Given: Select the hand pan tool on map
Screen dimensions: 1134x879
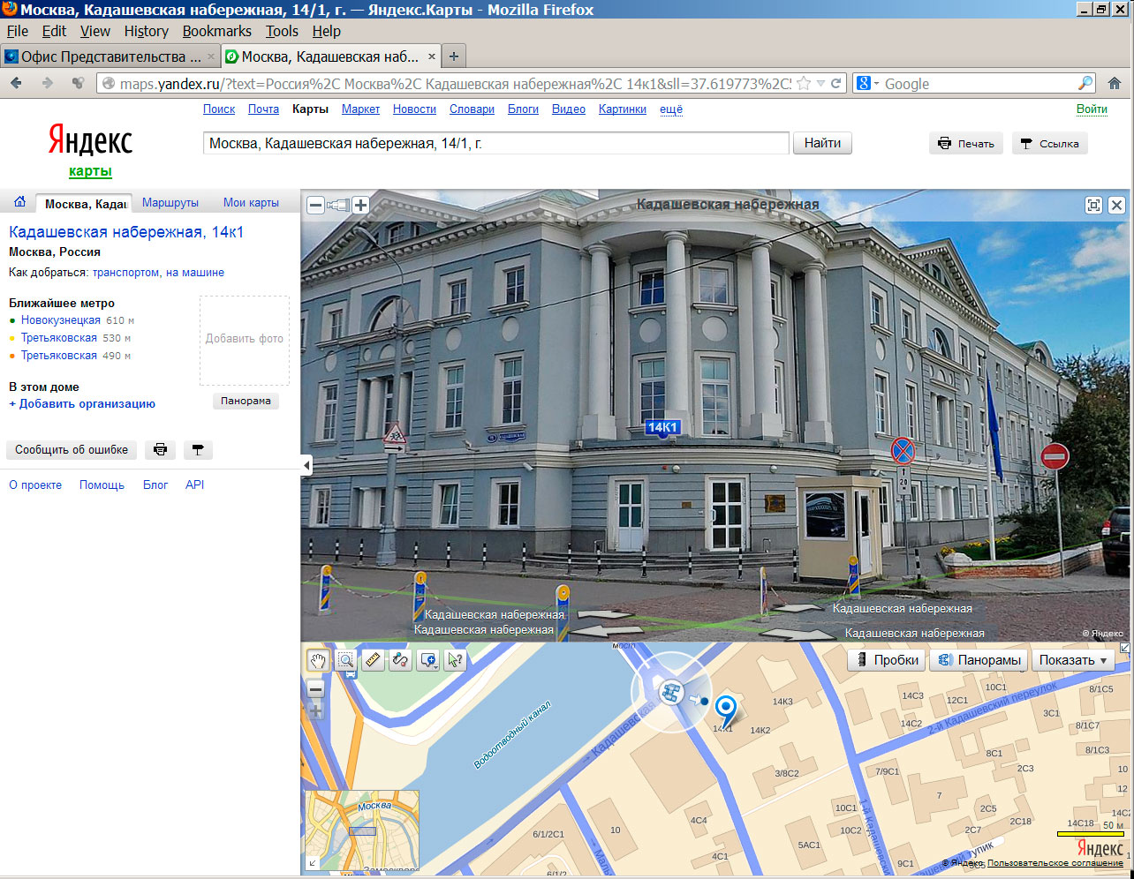Looking at the screenshot, I should (318, 659).
